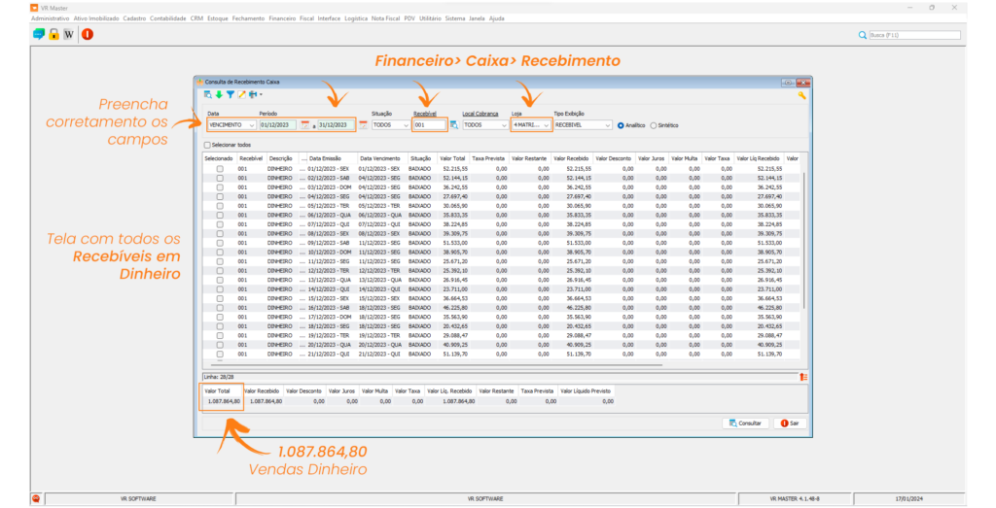
Task: Tick checkbox of row emitted 17/12/2023 - DOM
Action: pos(220,317)
